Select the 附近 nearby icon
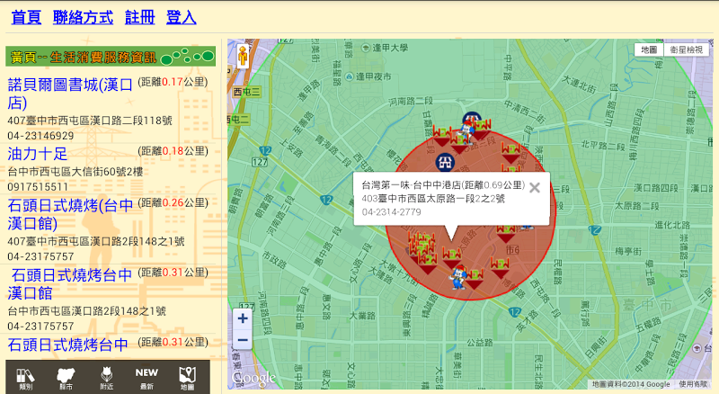Viewport: 719px width, 394px height. [x=106, y=379]
